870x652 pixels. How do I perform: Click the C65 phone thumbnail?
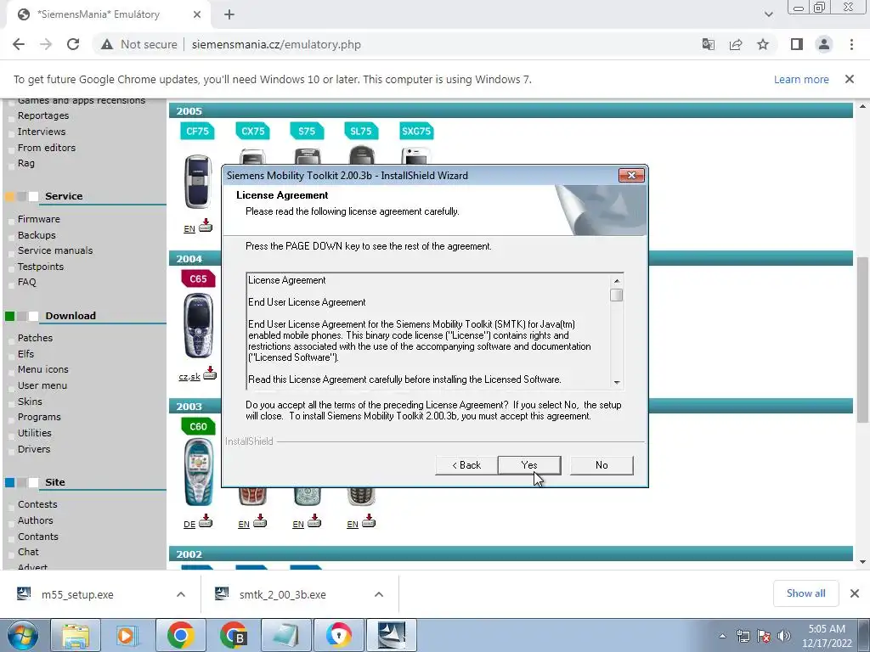pyautogui.click(x=198, y=326)
